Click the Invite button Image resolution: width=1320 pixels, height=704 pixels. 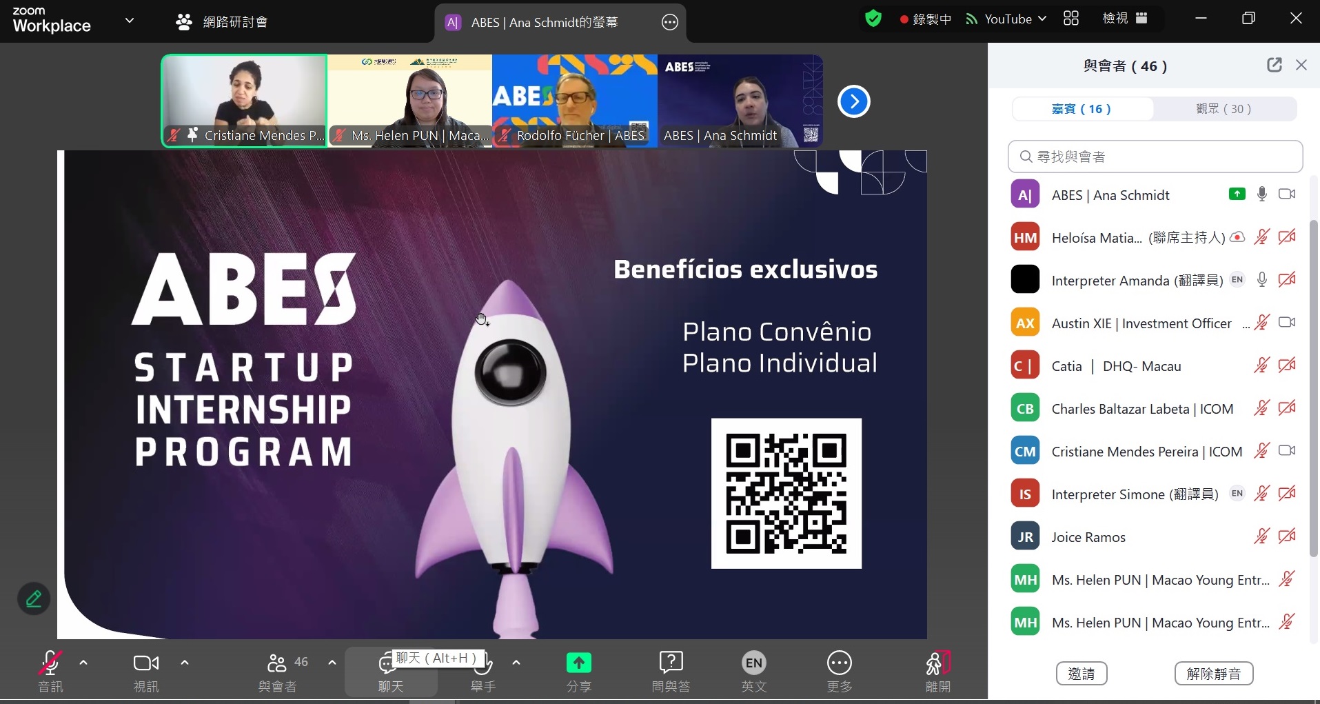point(1082,674)
